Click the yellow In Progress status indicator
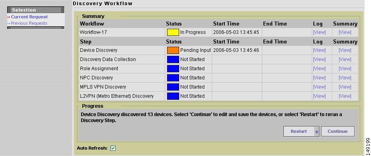The width and height of the screenshot is (371, 156). click(x=173, y=32)
